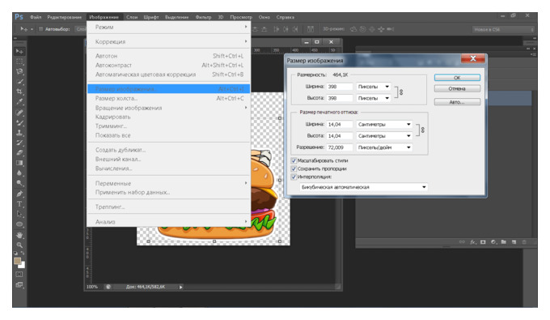
Task: Select the Clone Stamp tool
Action: (x=19, y=133)
